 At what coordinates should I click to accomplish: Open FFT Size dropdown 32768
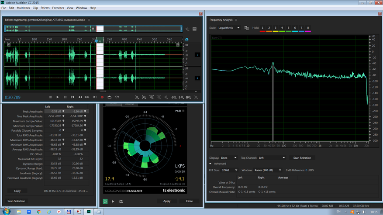coord(229,170)
